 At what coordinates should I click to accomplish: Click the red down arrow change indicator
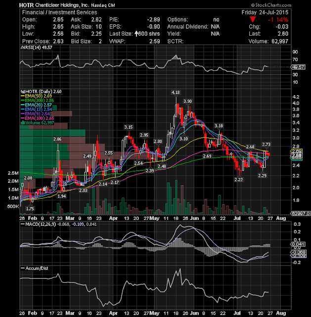(253, 19)
